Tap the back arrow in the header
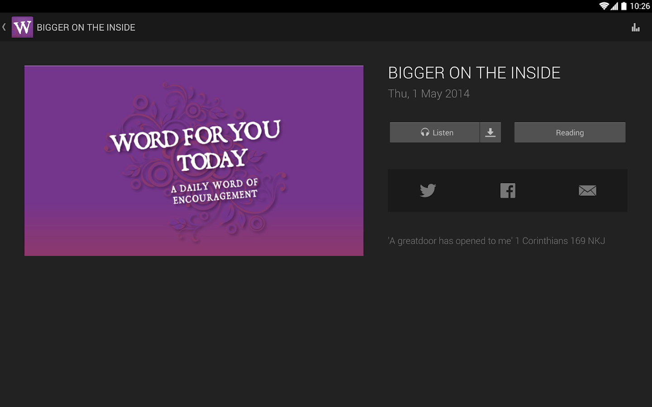This screenshot has height=407, width=652. [4, 27]
